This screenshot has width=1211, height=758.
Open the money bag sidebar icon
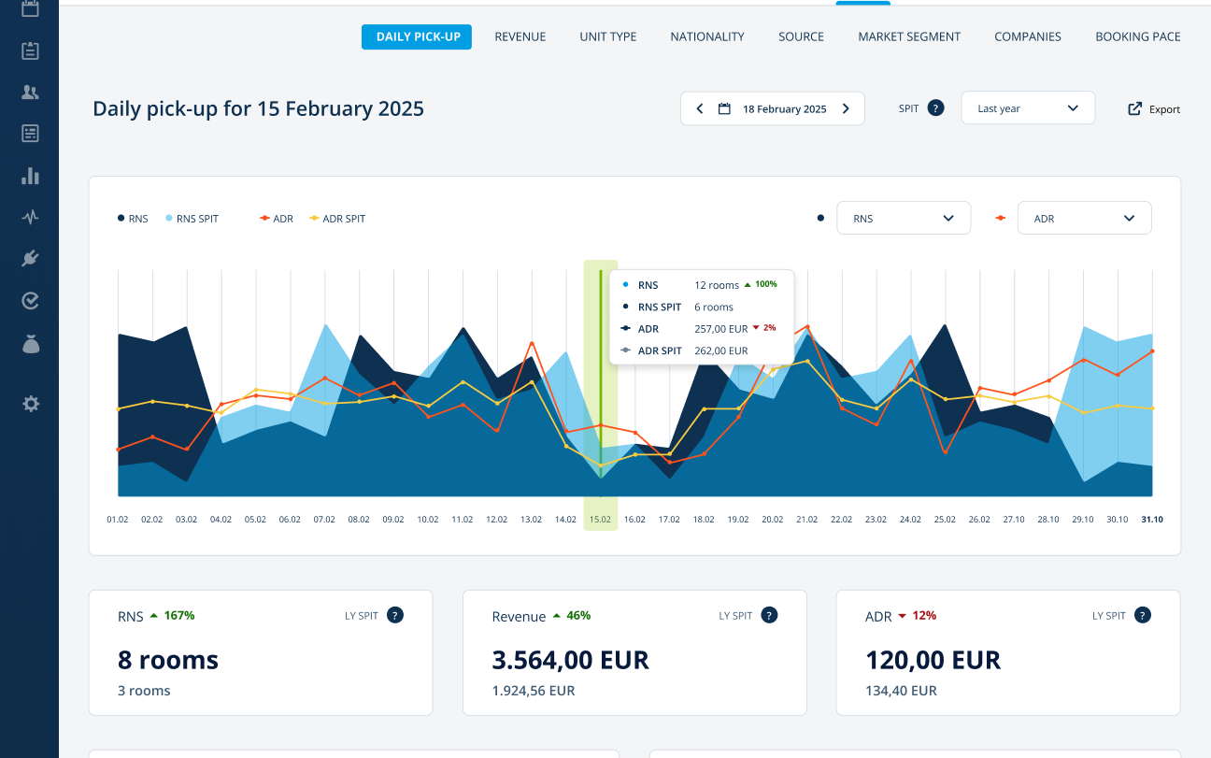click(x=30, y=344)
